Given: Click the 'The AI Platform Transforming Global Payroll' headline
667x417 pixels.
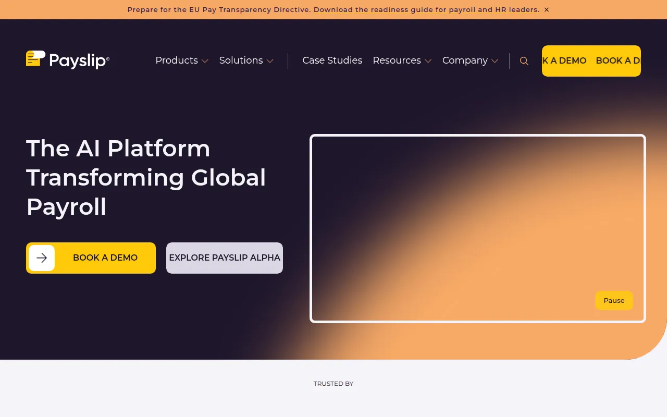Looking at the screenshot, I should pos(146,178).
